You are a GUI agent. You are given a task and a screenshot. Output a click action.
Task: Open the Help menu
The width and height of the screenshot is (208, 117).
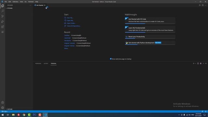coord(37,2)
